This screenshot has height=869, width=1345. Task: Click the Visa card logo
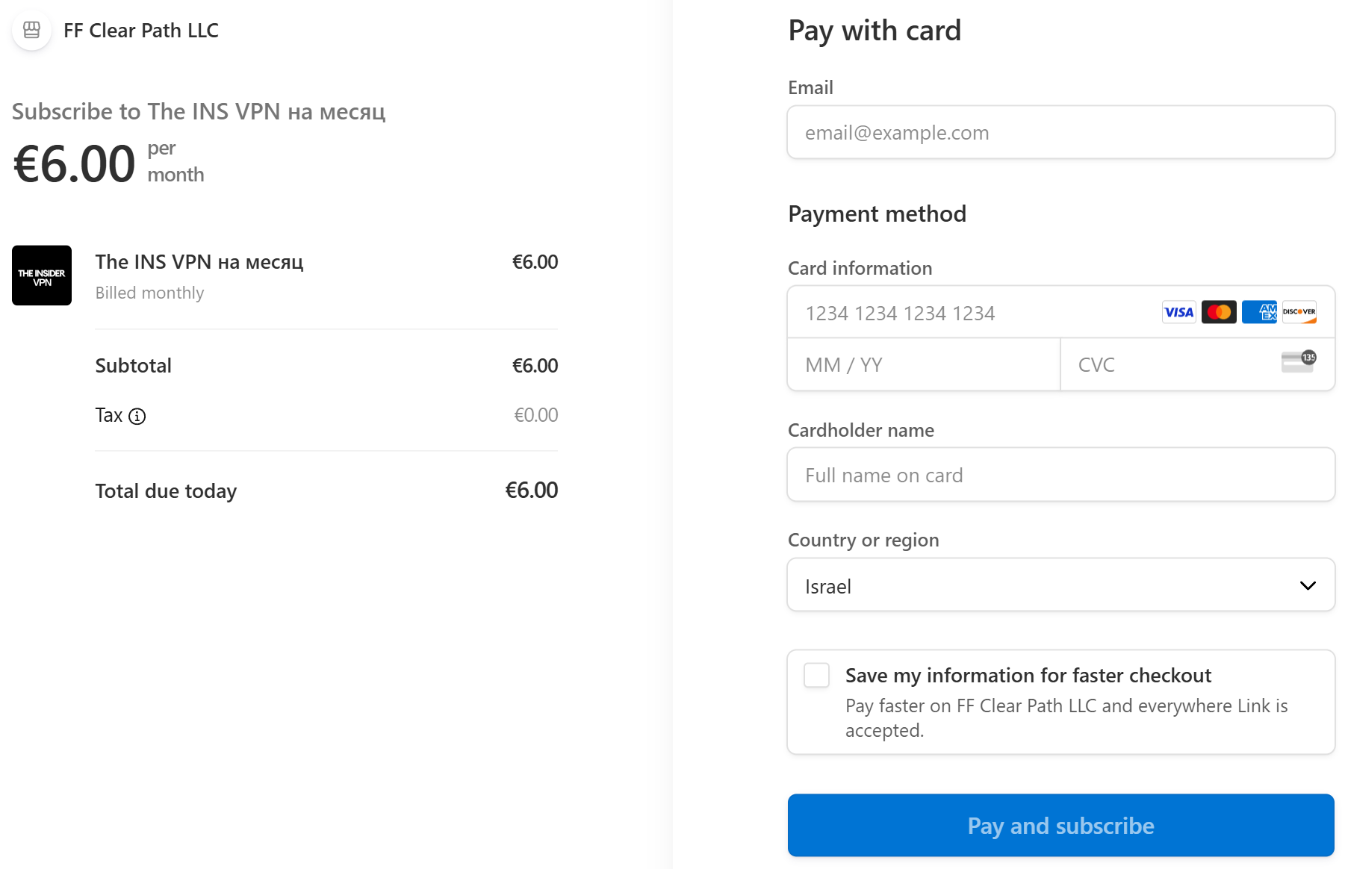pos(1178,312)
